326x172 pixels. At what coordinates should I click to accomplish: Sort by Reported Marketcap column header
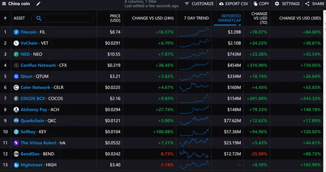point(230,18)
